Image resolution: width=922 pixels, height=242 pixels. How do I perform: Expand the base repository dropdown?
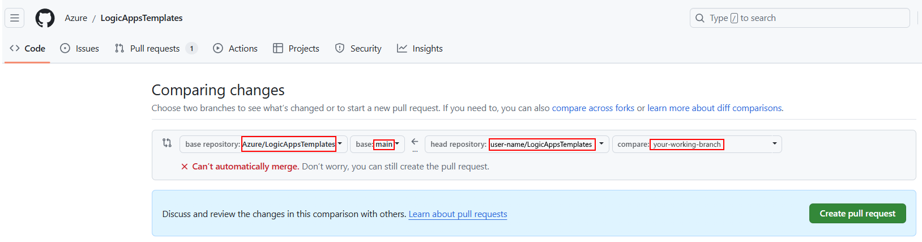pos(263,145)
